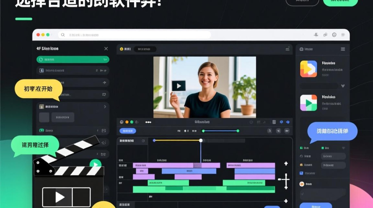Click the orange avatar icon near the right panel's end
The height and width of the screenshot is (208, 373).
click(302, 184)
